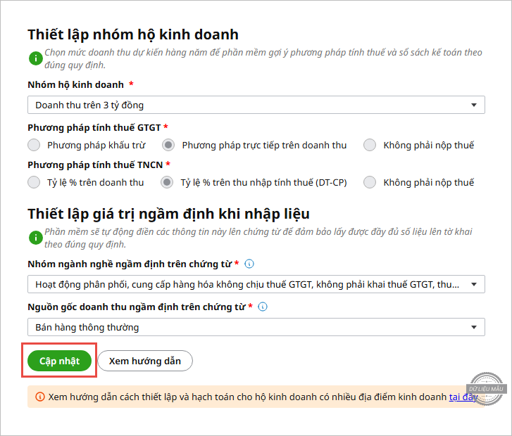This screenshot has height=436, width=512.
Task: Click info icon beside 'Nhóm ngành nghề ngầm định'
Action: pos(249,264)
